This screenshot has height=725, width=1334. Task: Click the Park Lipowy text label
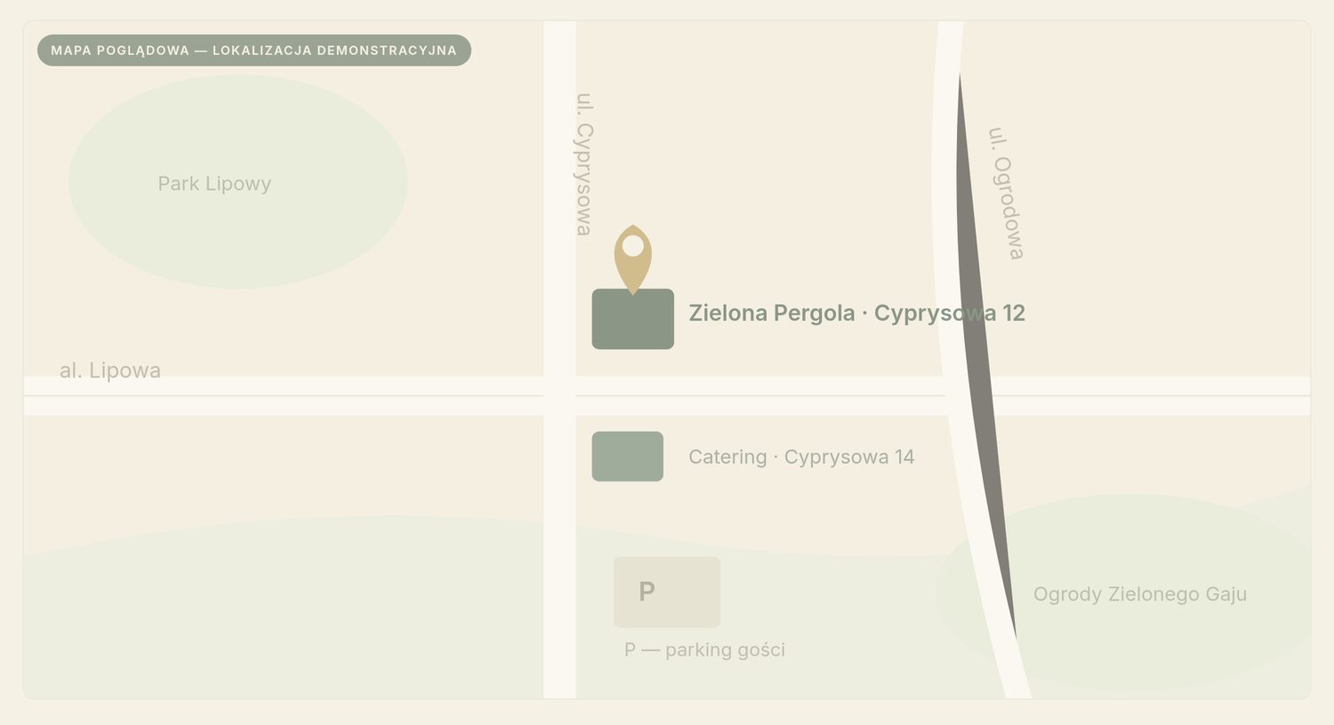pos(214,184)
